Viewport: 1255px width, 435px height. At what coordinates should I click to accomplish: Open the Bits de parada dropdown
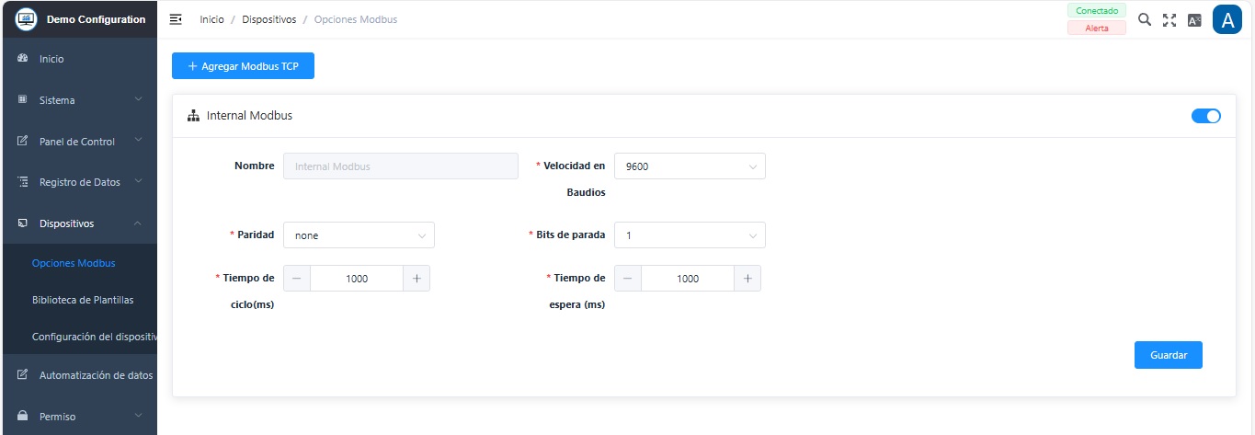(x=690, y=235)
